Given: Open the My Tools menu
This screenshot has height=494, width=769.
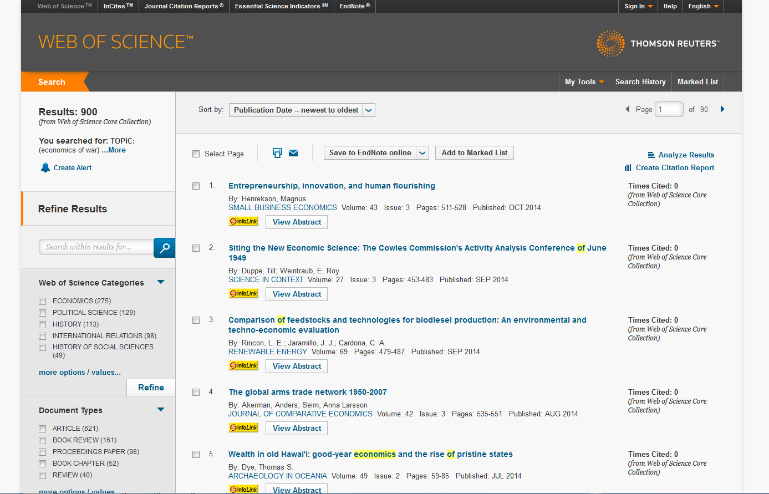Looking at the screenshot, I should coord(584,82).
